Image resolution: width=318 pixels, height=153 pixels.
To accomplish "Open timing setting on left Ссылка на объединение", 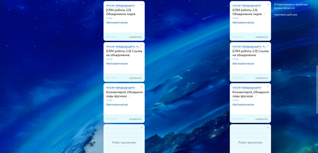I will (123, 46).
